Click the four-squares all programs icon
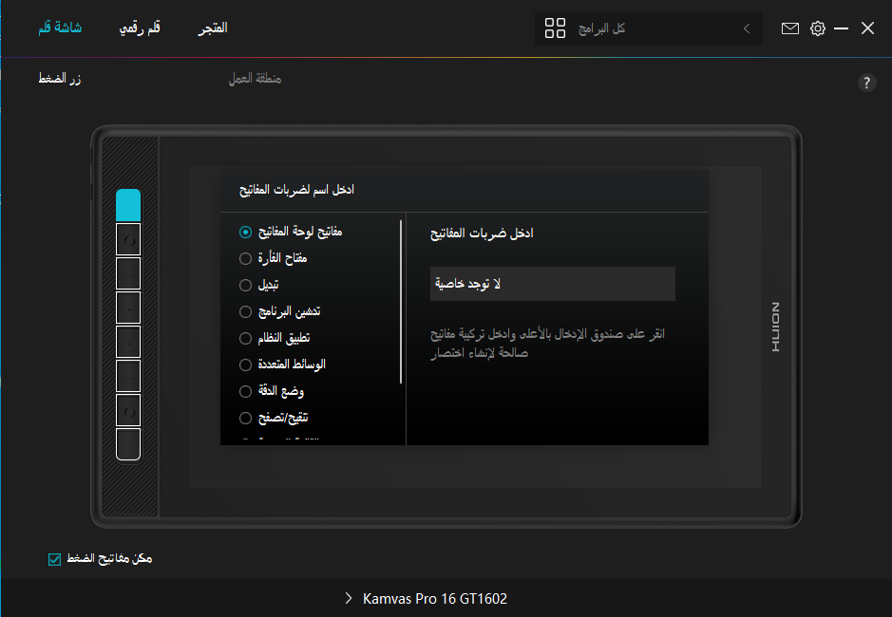 [556, 28]
